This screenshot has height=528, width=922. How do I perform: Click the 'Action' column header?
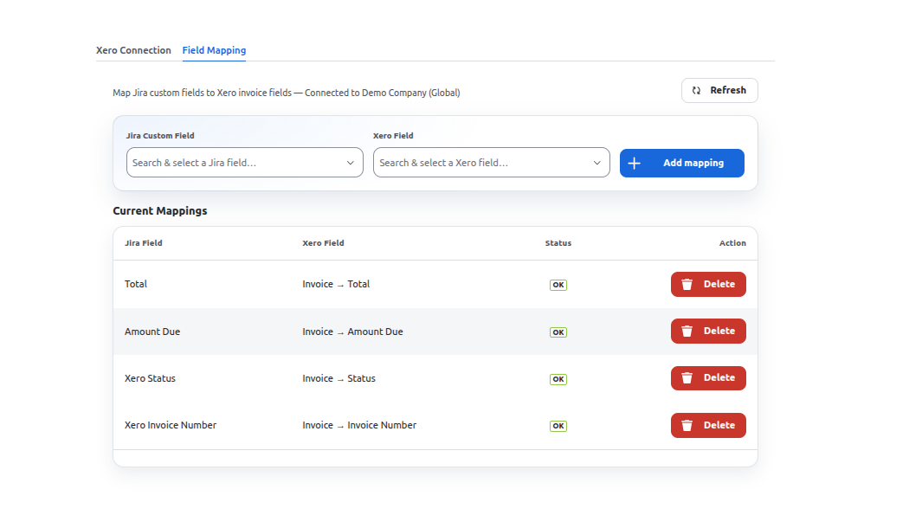pyautogui.click(x=732, y=243)
